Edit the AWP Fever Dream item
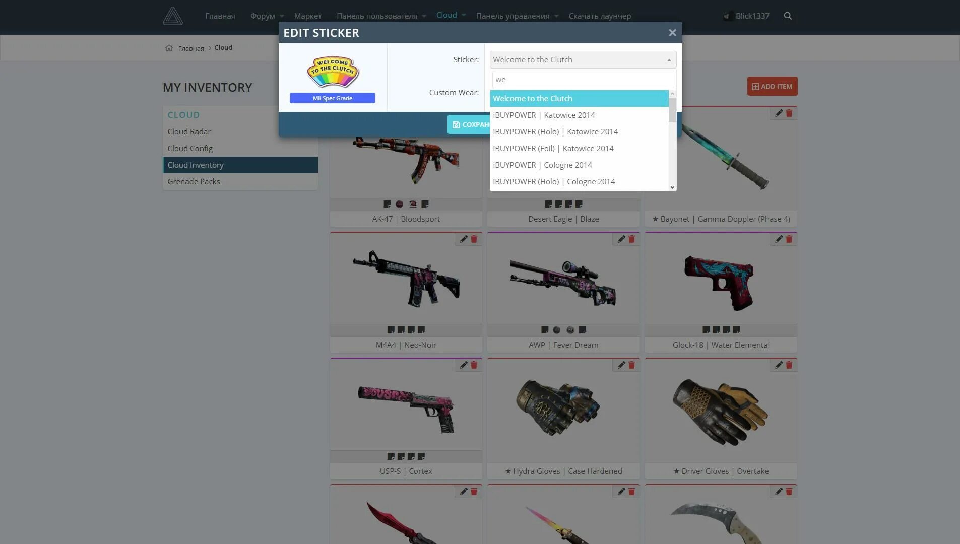Image resolution: width=960 pixels, height=544 pixels. pos(621,239)
